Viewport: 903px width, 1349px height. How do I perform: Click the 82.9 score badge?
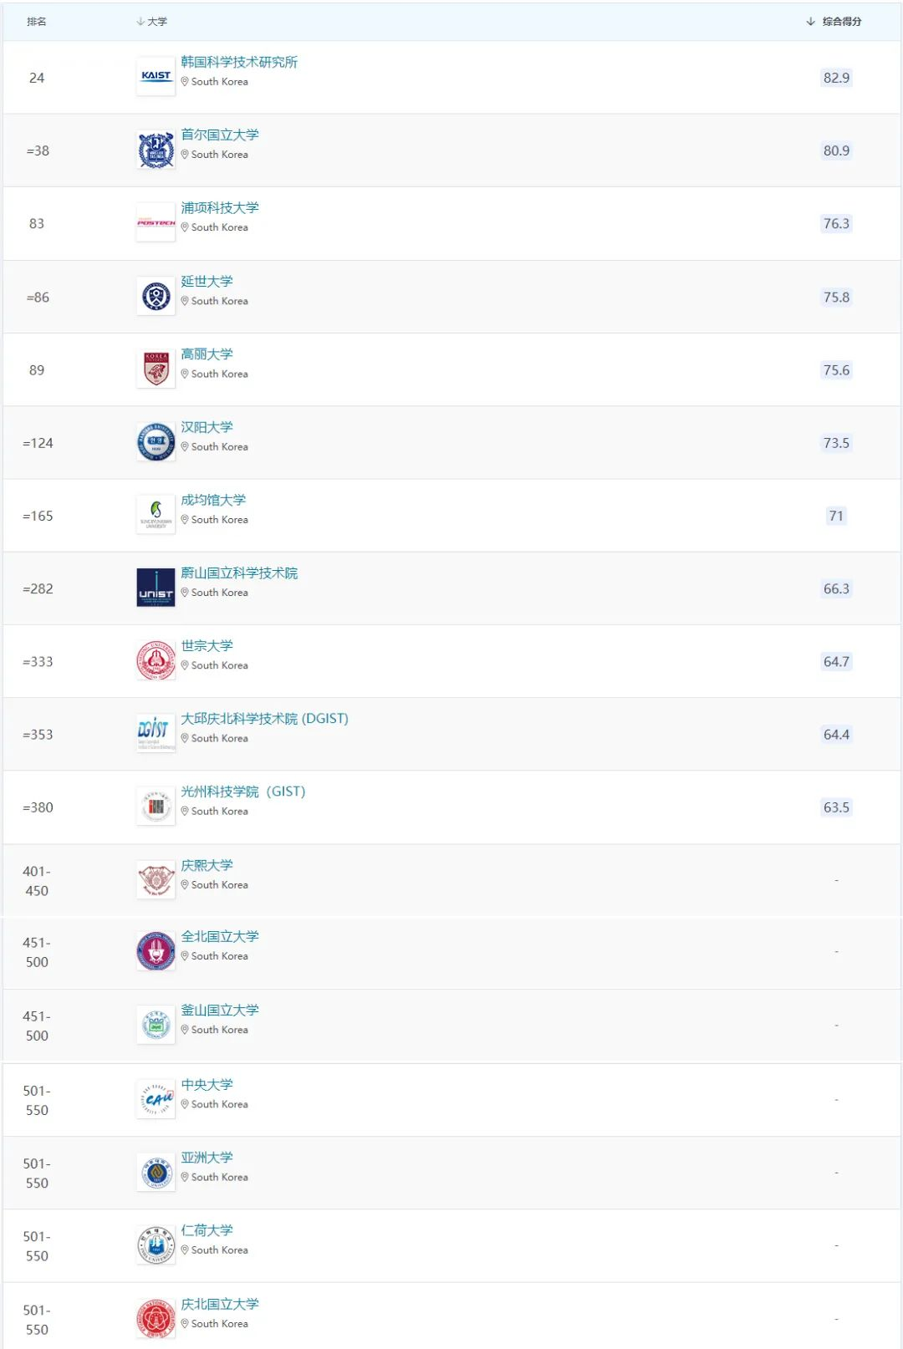click(836, 78)
